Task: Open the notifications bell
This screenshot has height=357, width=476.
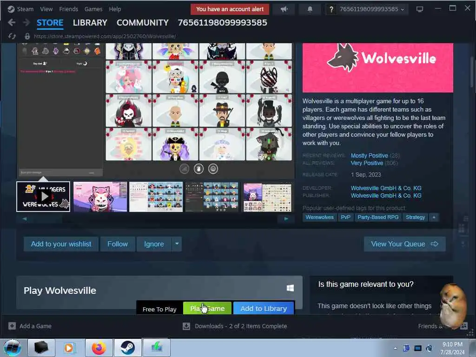Action: tap(310, 9)
